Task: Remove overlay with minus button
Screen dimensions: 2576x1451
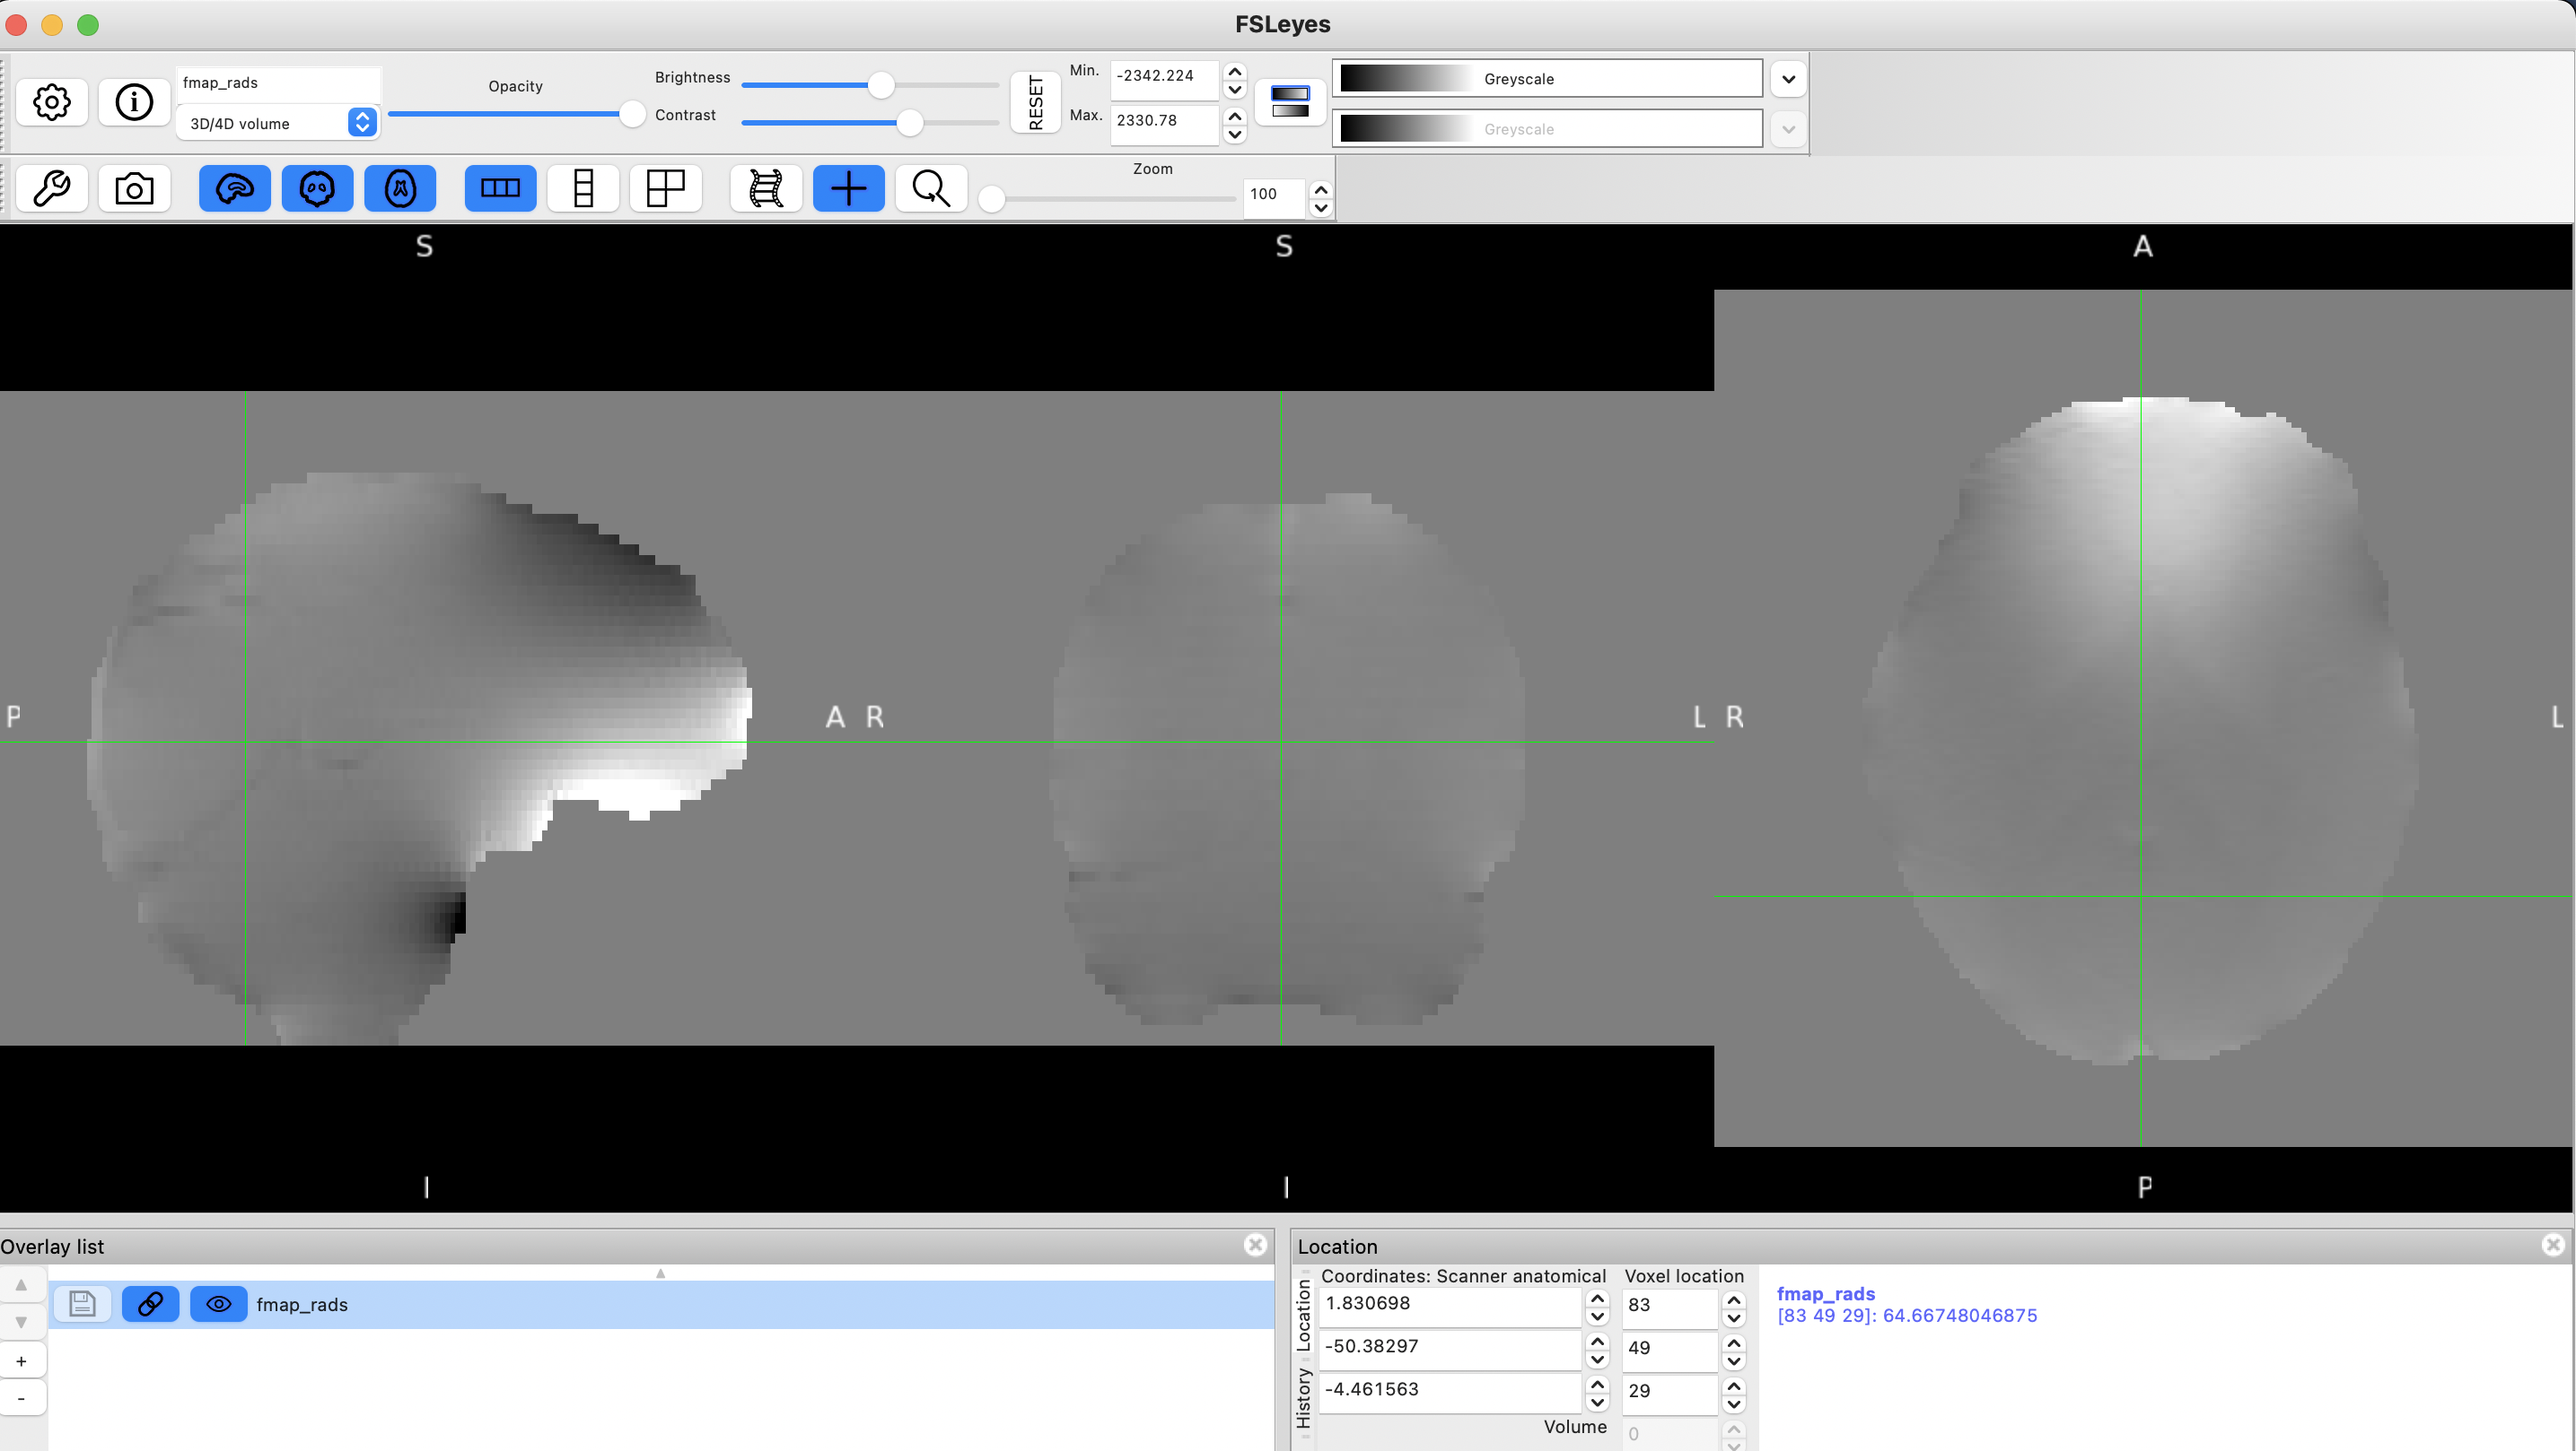Action: pyautogui.click(x=21, y=1398)
